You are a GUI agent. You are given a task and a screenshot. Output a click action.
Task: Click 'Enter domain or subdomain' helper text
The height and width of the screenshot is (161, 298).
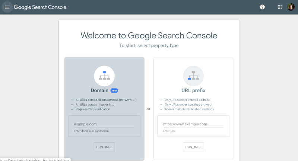(91, 131)
